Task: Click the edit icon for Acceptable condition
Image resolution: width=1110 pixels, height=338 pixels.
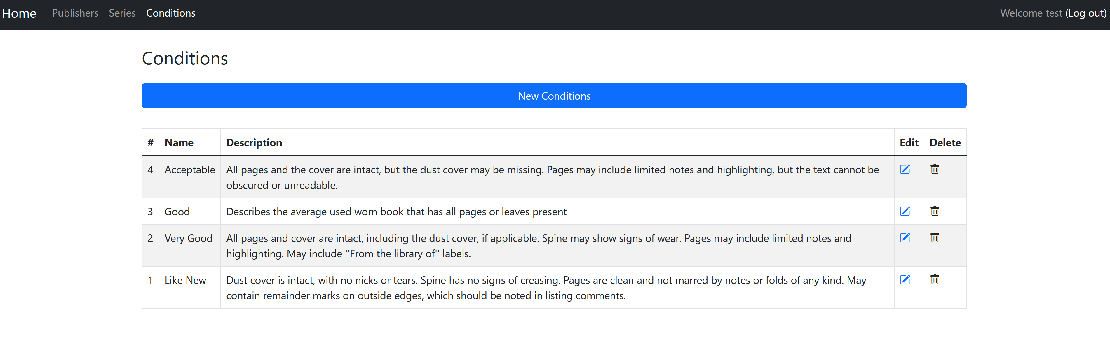Action: pos(905,169)
